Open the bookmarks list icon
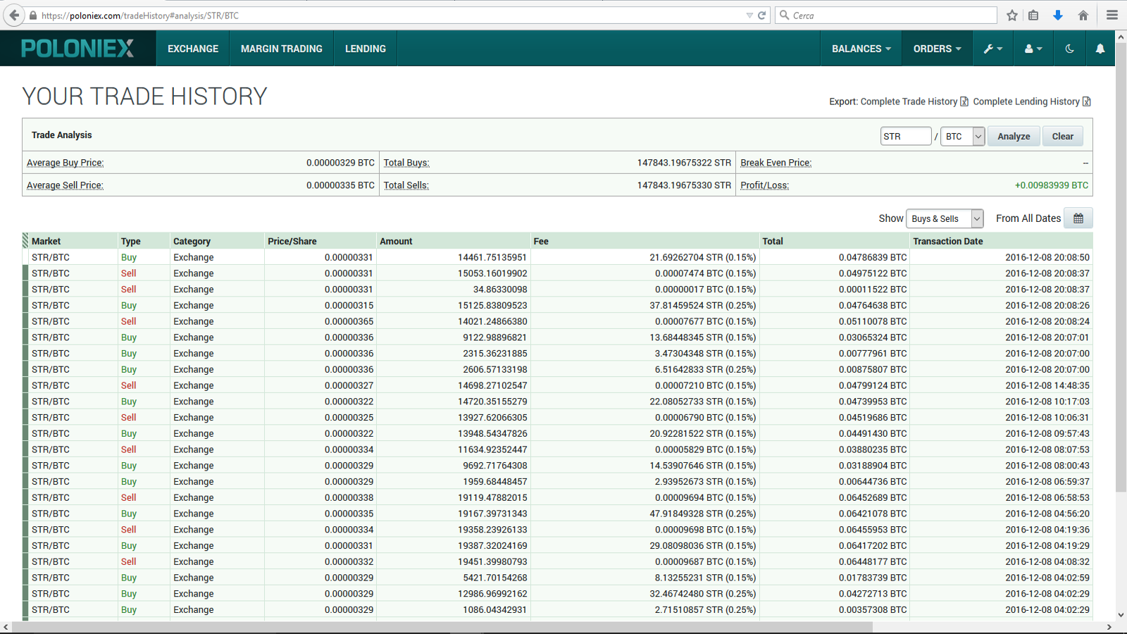This screenshot has height=634, width=1127. (1033, 15)
